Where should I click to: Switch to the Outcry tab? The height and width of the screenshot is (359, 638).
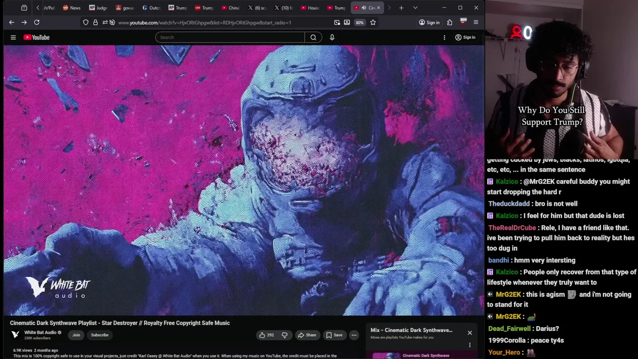coord(152,8)
